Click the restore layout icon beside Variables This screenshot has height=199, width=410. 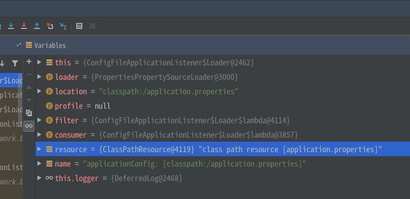(x=18, y=45)
